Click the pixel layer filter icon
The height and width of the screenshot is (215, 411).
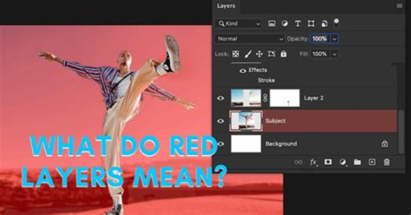272,23
